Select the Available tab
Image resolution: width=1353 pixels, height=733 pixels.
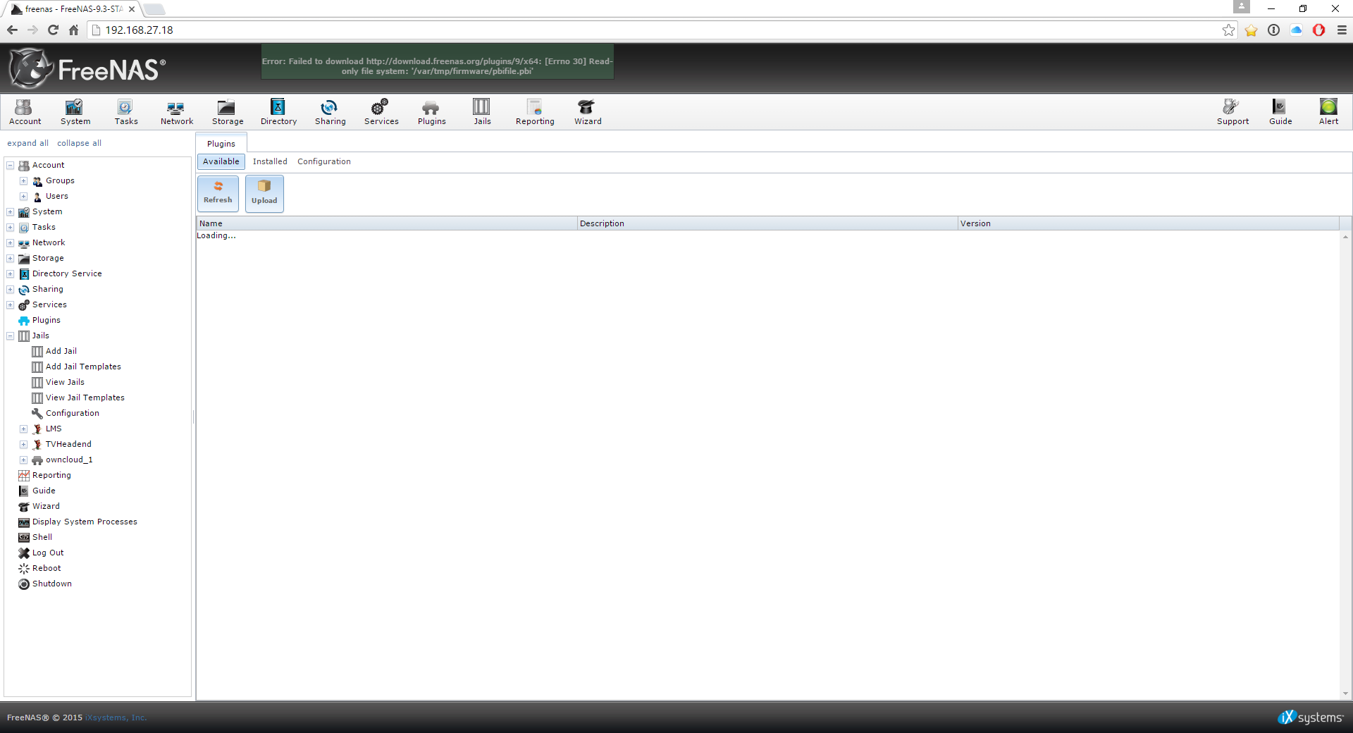(221, 161)
